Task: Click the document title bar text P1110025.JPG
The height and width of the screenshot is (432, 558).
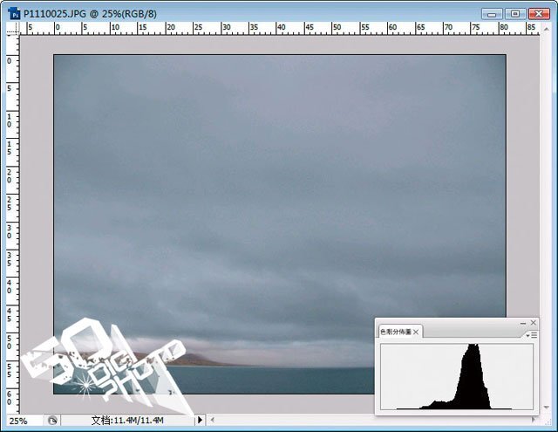Action: [54, 13]
